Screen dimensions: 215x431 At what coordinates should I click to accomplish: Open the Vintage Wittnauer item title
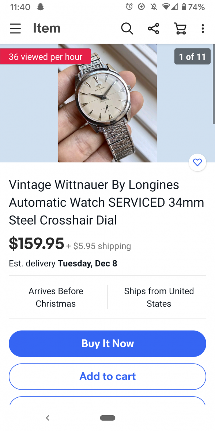pyautogui.click(x=106, y=202)
